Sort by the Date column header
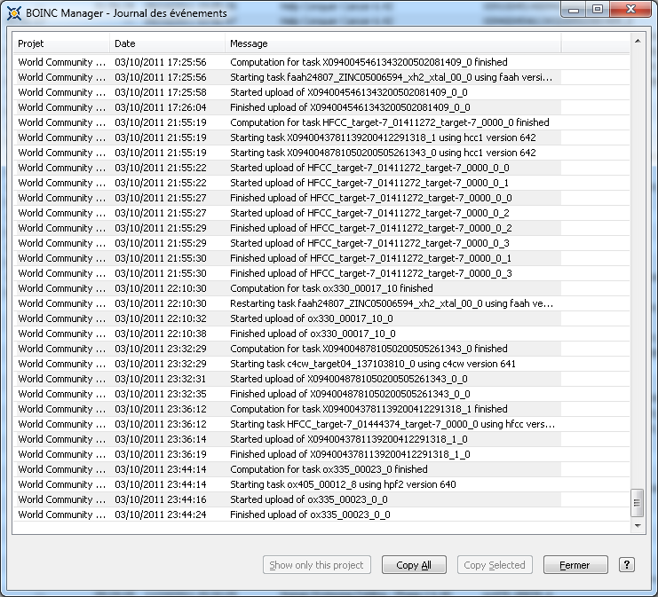Screen dimensions: 658x597 pos(168,43)
